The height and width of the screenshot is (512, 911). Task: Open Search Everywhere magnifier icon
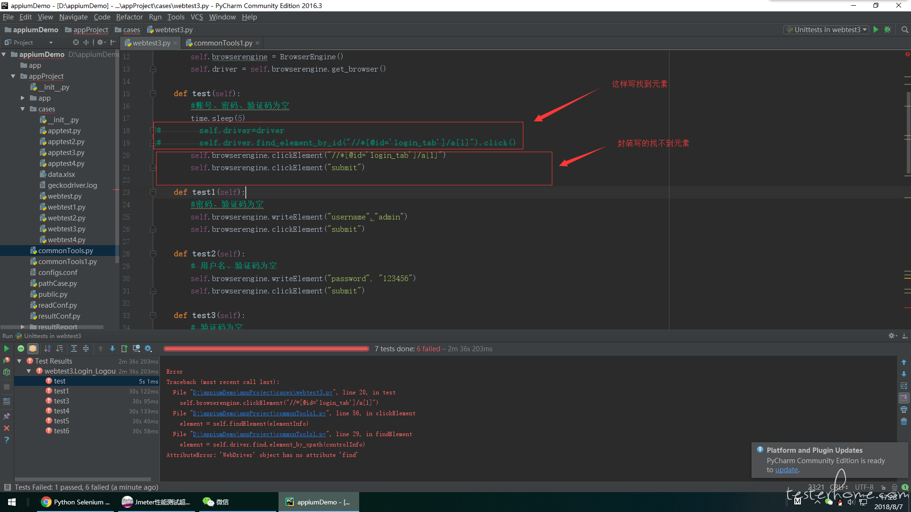[905, 29]
